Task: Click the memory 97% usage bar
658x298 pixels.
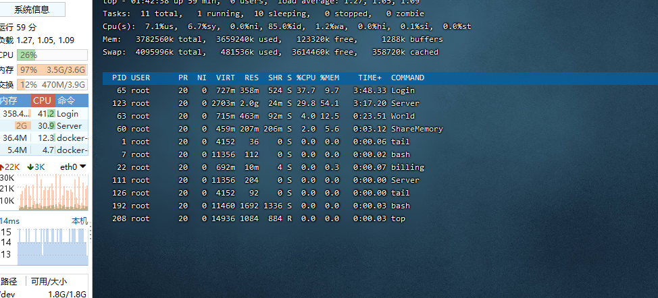Action: 52,70
